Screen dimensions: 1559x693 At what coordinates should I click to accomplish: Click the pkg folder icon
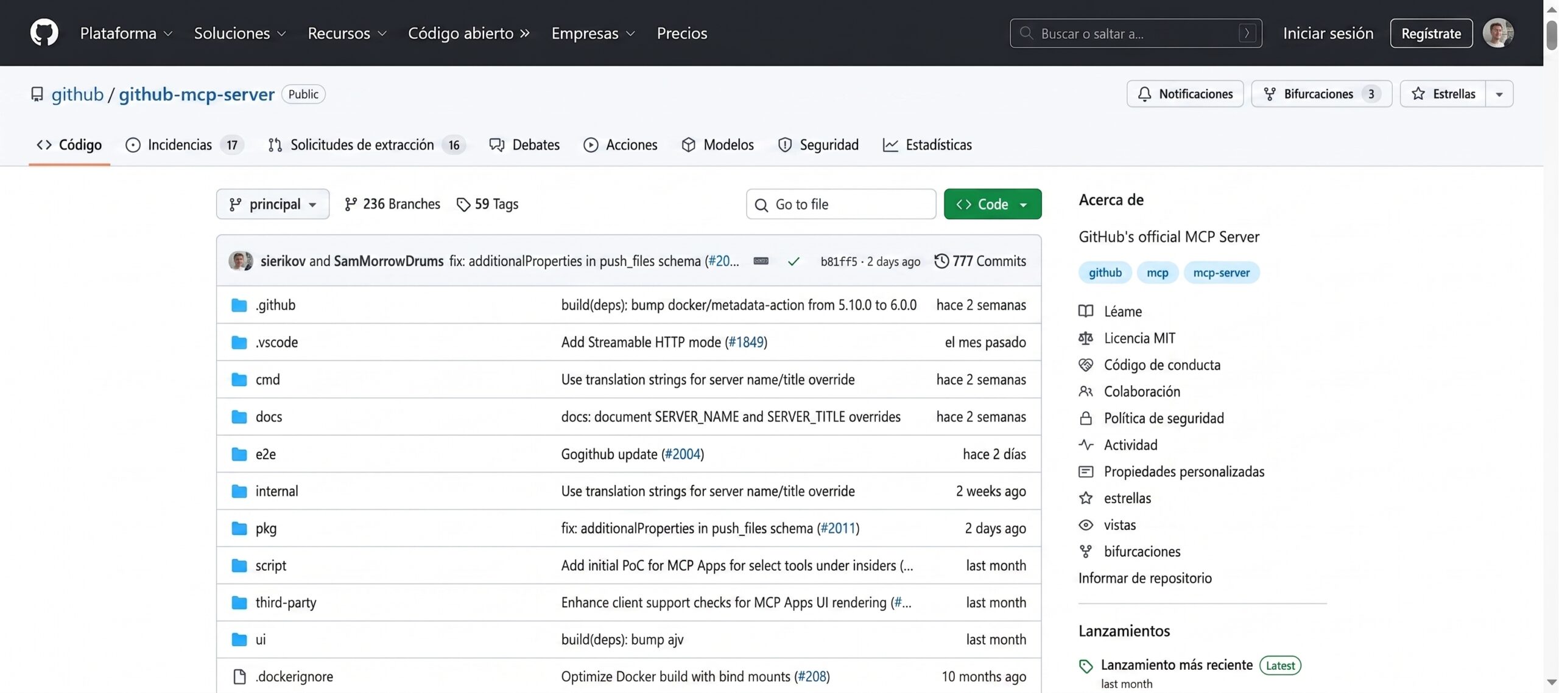239,528
